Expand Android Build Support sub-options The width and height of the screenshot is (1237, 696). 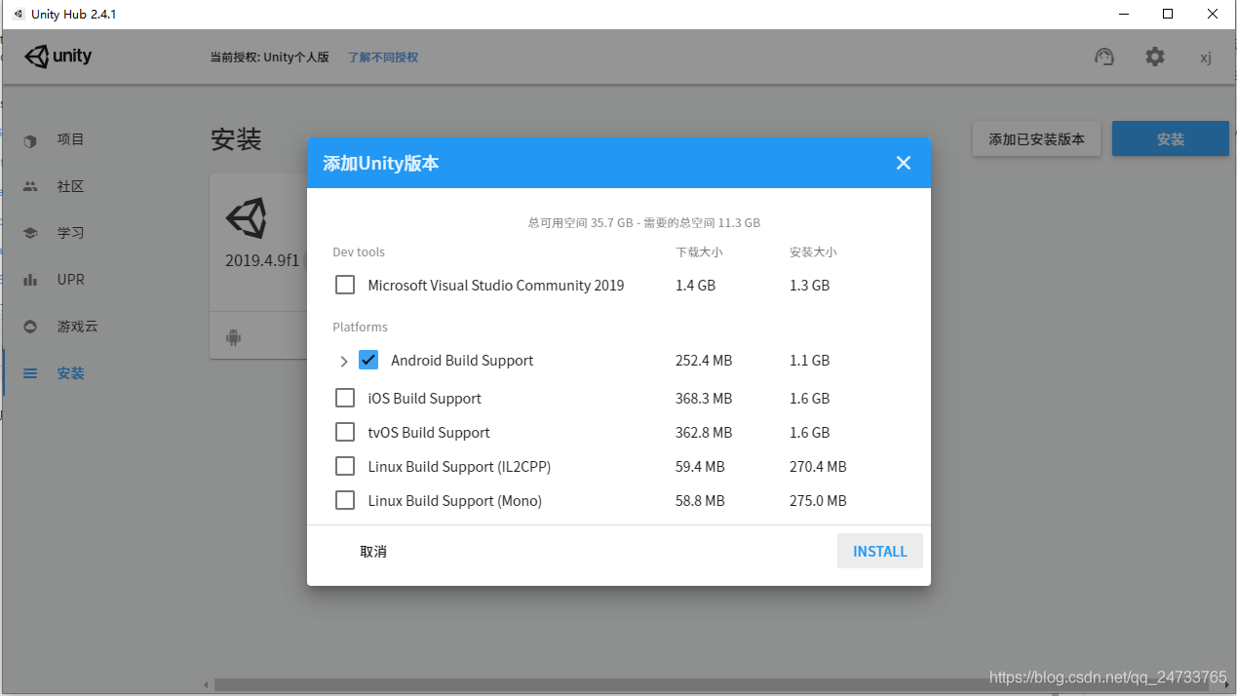click(343, 361)
